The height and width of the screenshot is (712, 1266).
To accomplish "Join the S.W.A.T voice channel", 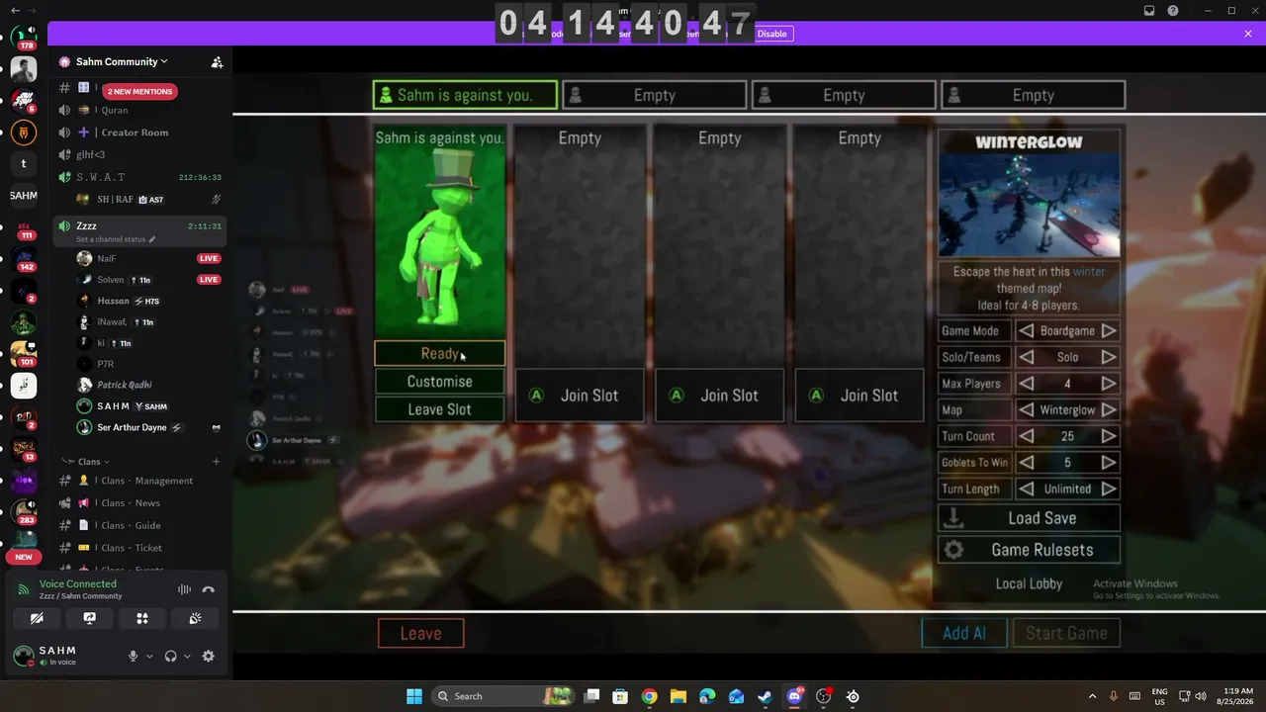I will (x=140, y=177).
